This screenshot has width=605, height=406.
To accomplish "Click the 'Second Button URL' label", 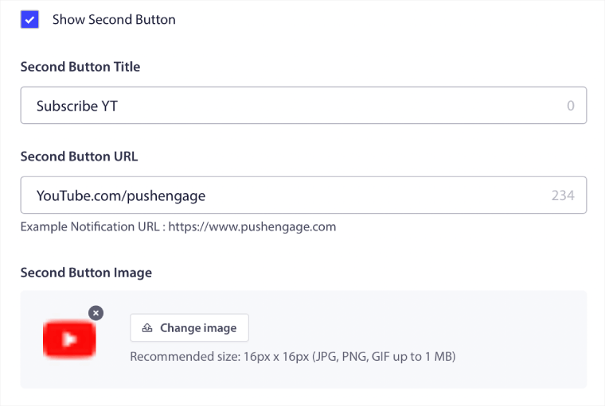I will (79, 157).
